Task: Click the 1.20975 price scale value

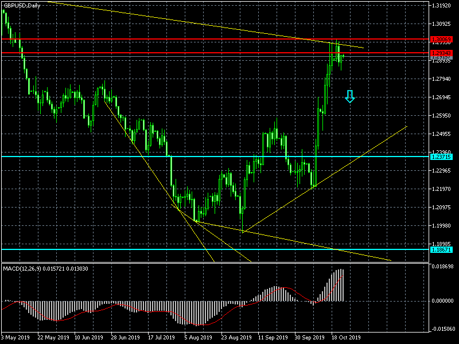Action: click(443, 208)
